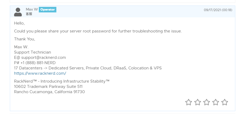Screen dimensions: 243x114
Task: Click the "Thank You," line
Action: click(x=24, y=39)
